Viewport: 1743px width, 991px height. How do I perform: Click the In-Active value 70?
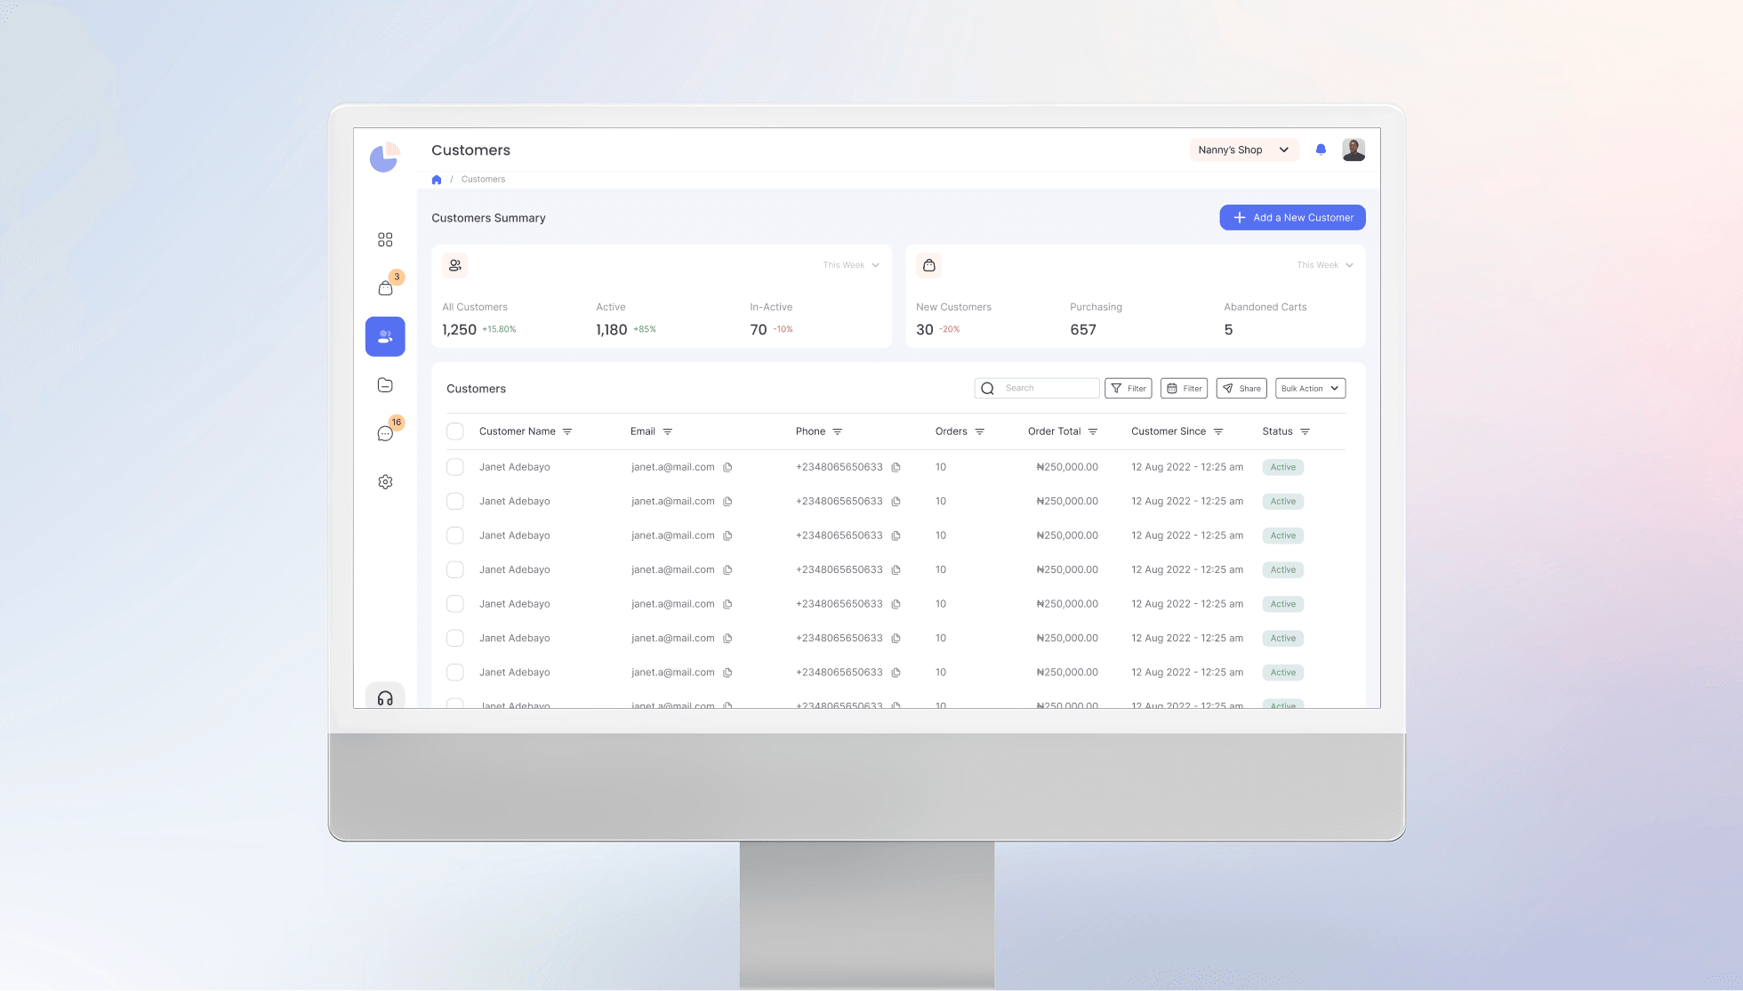(x=759, y=330)
